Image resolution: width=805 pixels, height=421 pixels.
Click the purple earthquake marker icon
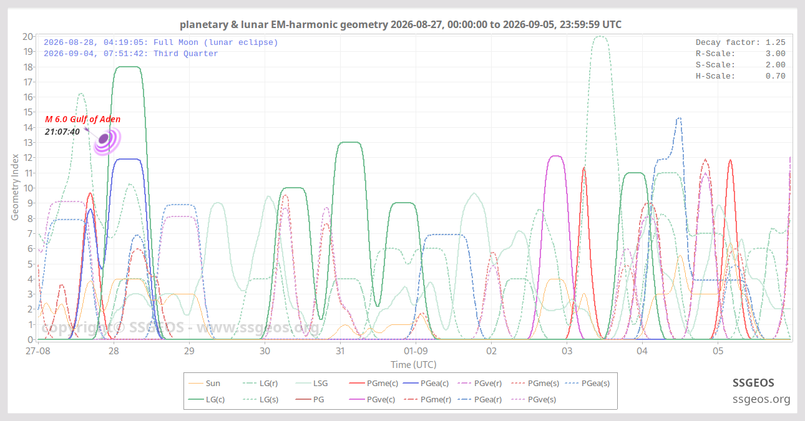[106, 140]
